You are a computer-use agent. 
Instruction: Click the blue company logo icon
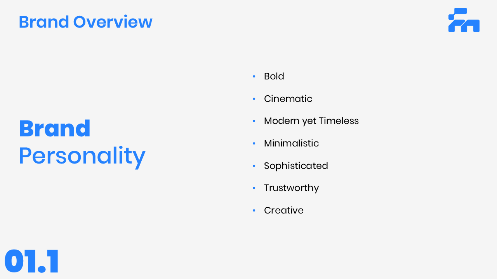(464, 20)
